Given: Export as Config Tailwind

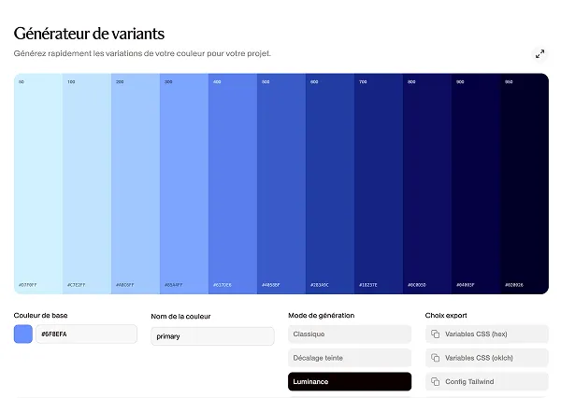Looking at the screenshot, I should 487,381.
